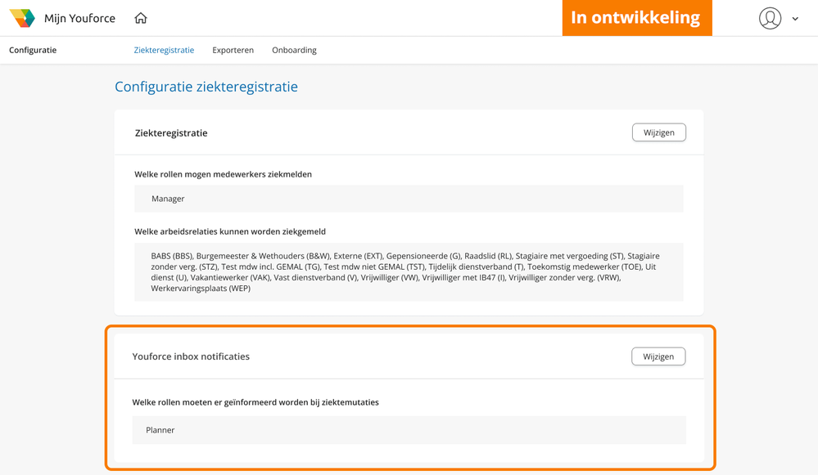The width and height of the screenshot is (818, 475).
Task: Click the orange In ontwikkeling banner
Action: (636, 18)
